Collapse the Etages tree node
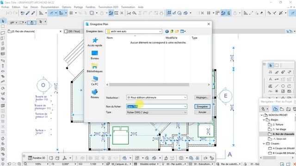296x166 pixels. coord(264,120)
